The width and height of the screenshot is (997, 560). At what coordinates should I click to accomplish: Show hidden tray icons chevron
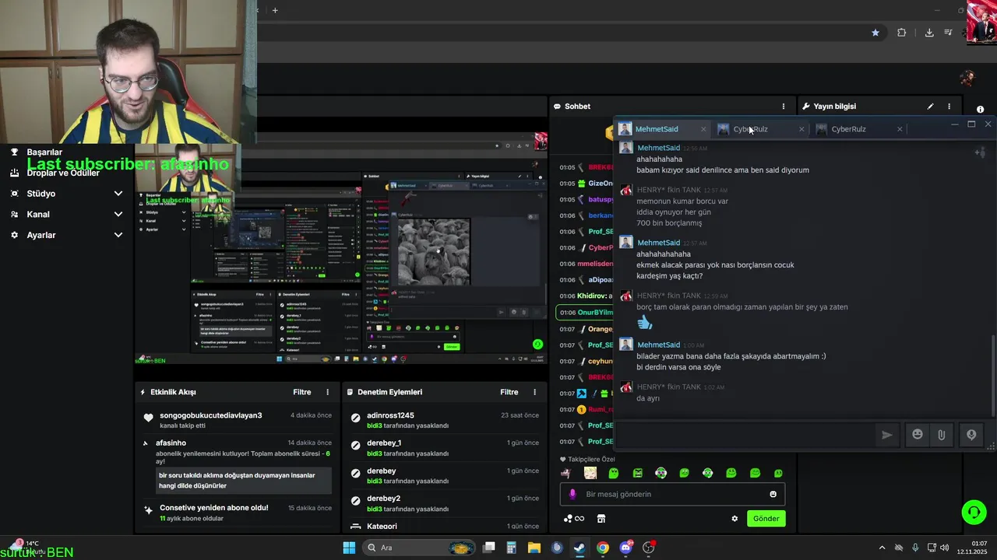pyautogui.click(x=882, y=548)
